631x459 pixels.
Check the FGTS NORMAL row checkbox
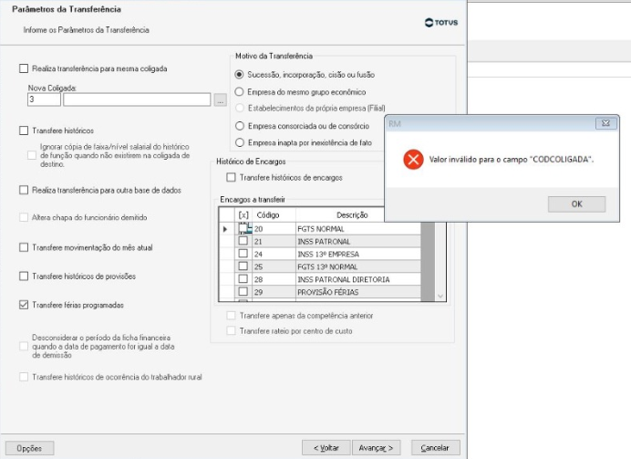click(x=243, y=228)
